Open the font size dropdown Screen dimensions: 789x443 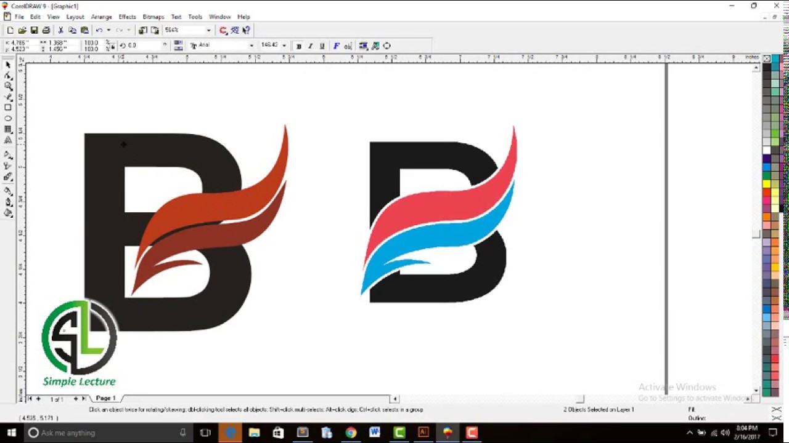[x=283, y=46]
